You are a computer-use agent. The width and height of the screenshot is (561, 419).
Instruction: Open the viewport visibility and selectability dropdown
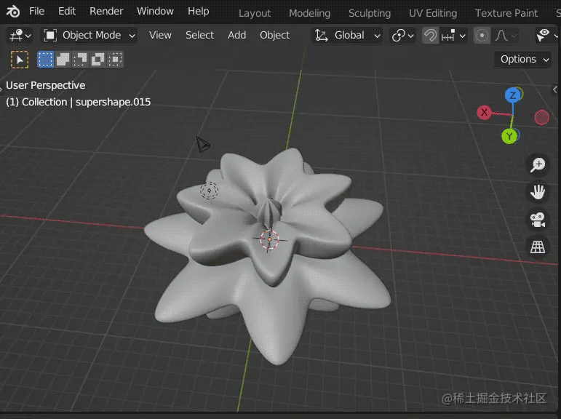pyautogui.click(x=546, y=36)
